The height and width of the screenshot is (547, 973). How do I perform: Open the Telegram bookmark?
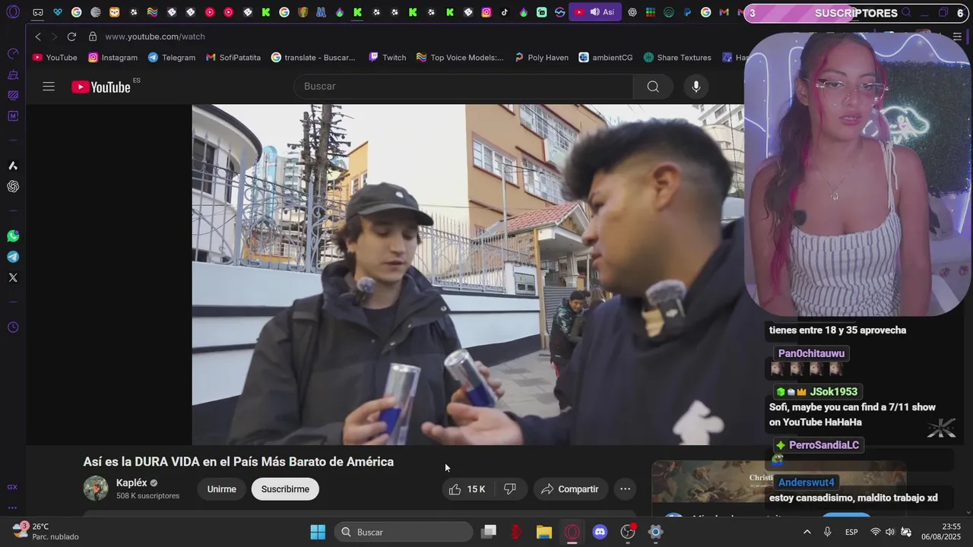[x=172, y=58]
